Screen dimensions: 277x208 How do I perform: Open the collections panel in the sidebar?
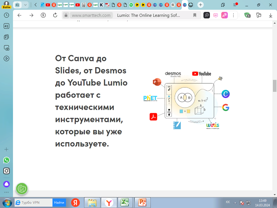click(x=6, y=37)
